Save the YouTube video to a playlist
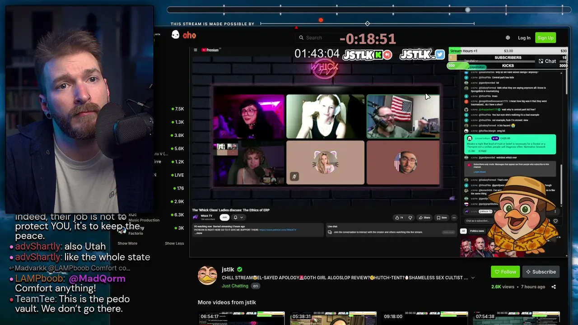Screen dimensions: 578x325 point(442,218)
